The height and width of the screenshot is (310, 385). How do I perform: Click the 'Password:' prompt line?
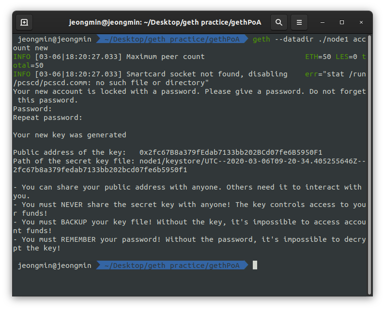click(32, 109)
